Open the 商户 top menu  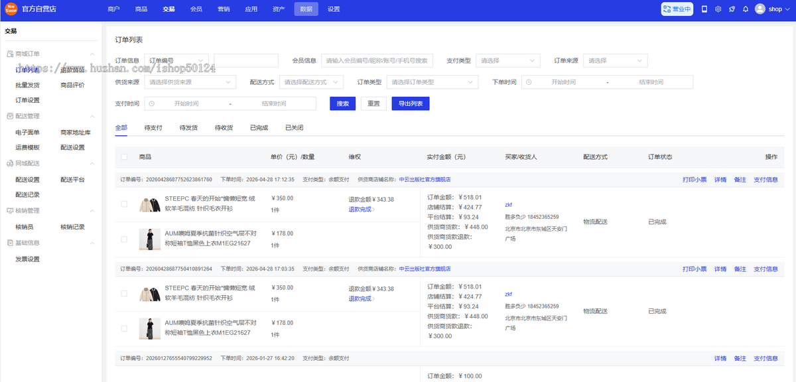coord(113,9)
